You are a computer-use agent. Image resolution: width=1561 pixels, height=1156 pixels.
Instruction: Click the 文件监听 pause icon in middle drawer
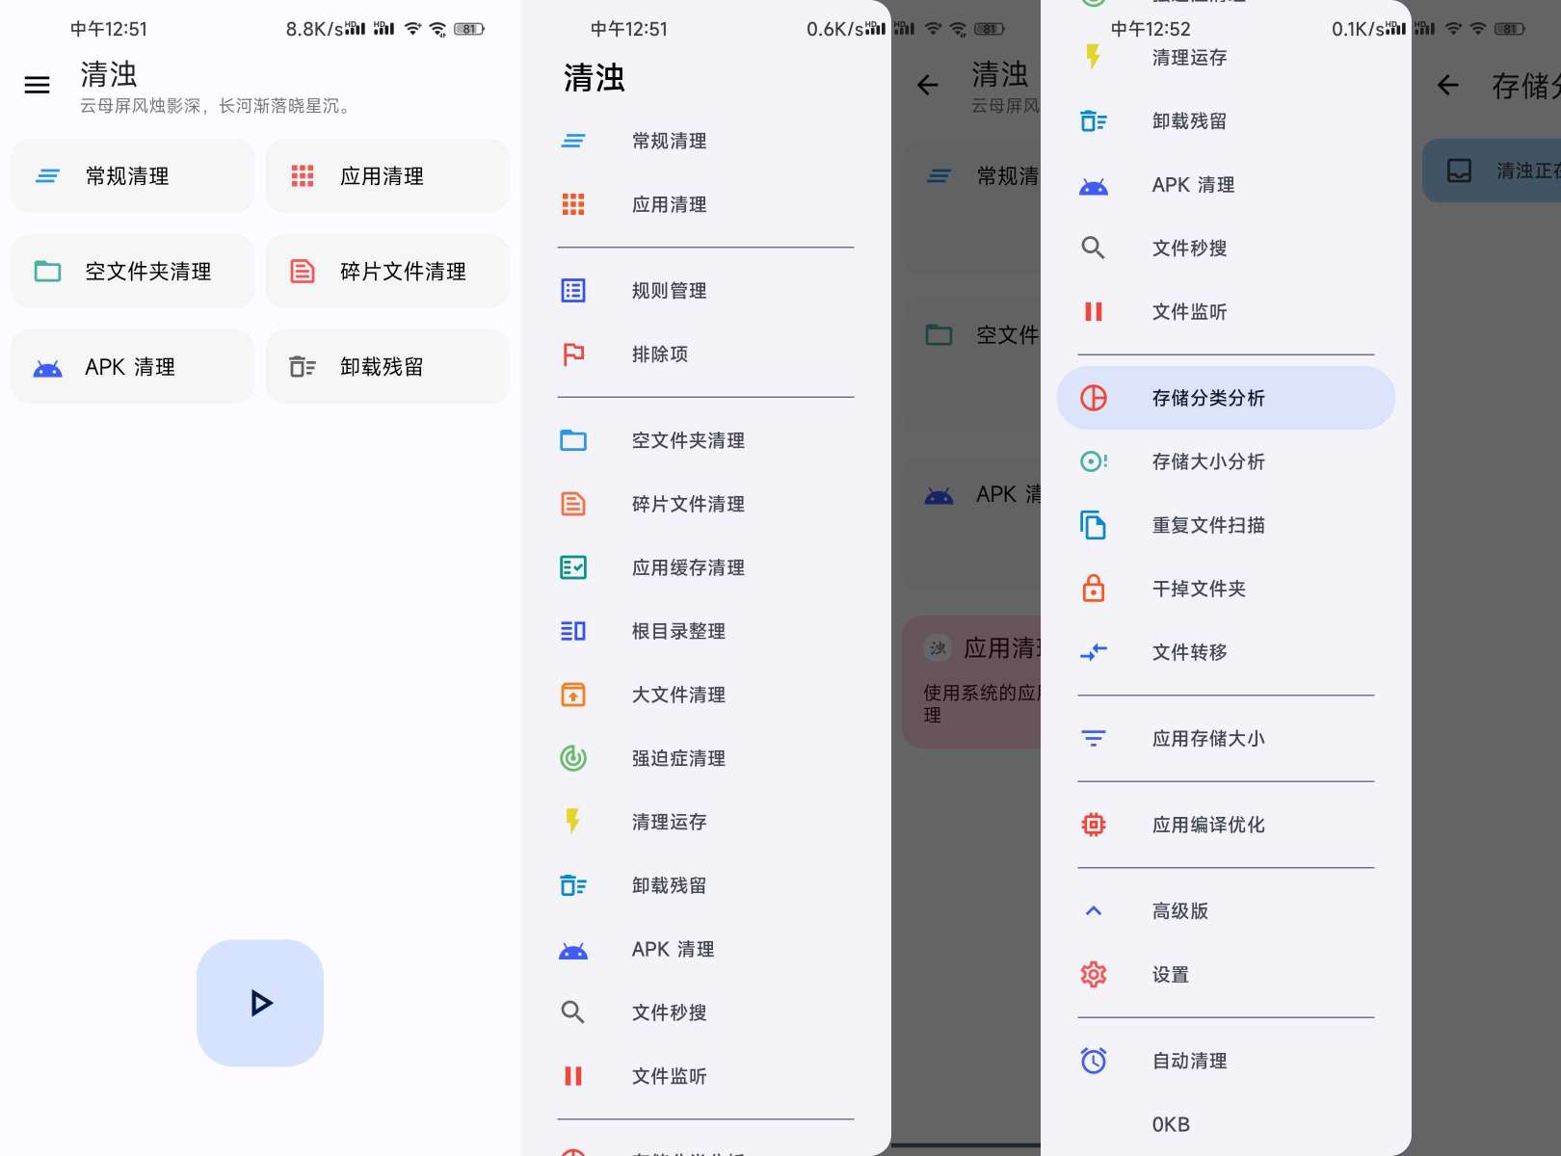(573, 1076)
